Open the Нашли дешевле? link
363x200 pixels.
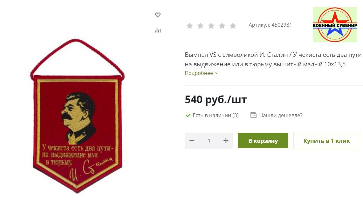tap(281, 115)
